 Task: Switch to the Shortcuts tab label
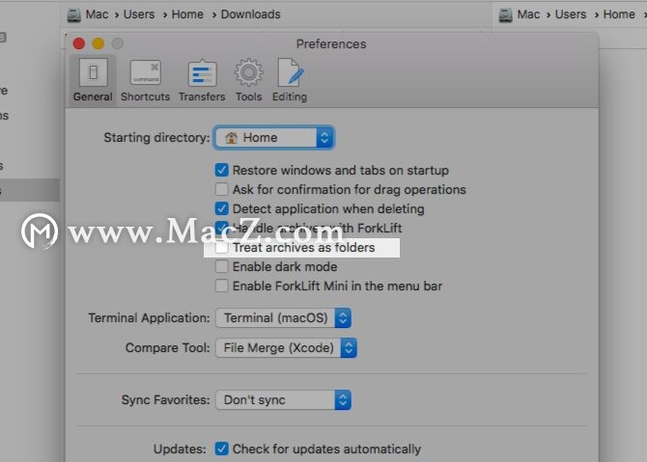pyautogui.click(x=145, y=96)
